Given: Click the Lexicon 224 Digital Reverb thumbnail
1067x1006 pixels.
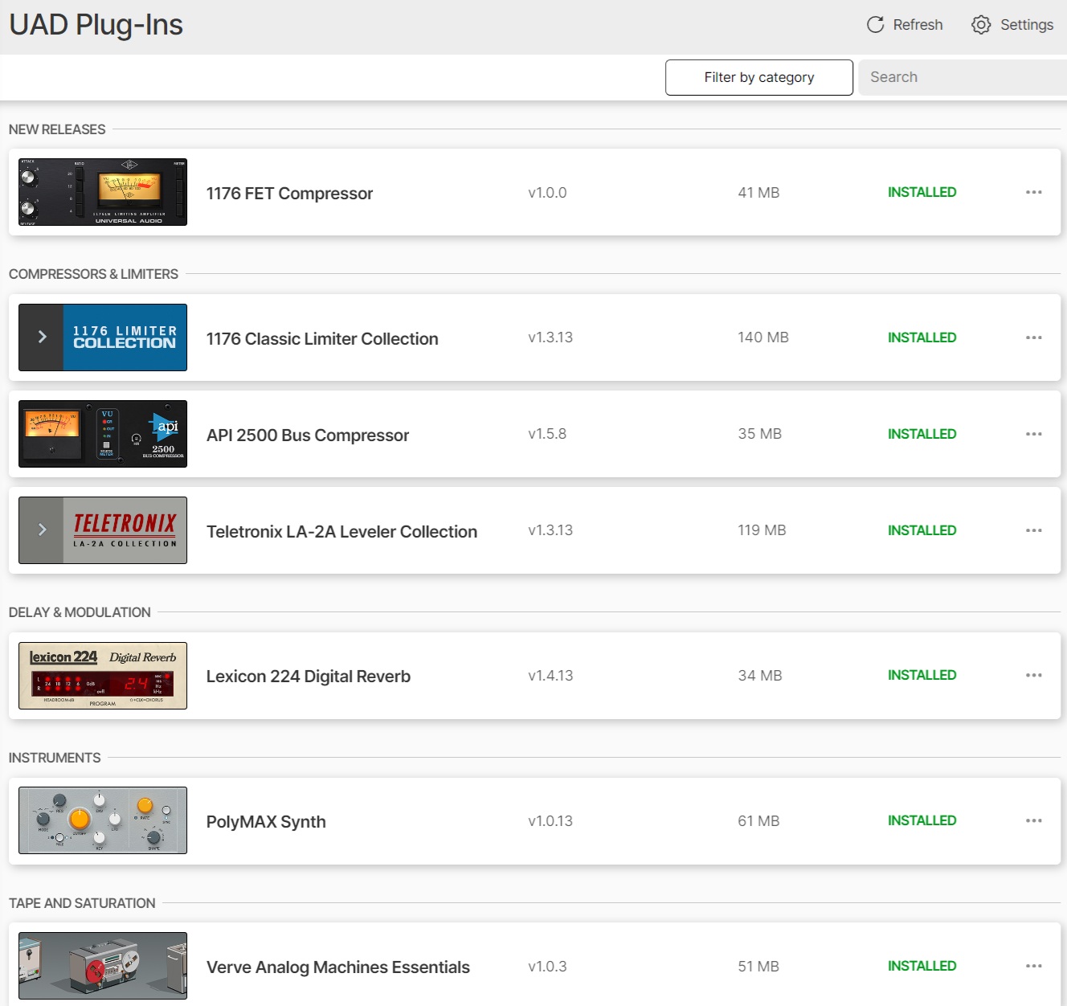Looking at the screenshot, I should (x=103, y=676).
